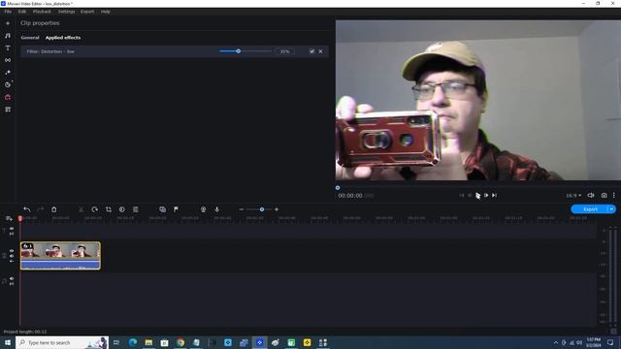The width and height of the screenshot is (621, 349).
Task: Skip to next clip in preview
Action: [x=494, y=195]
